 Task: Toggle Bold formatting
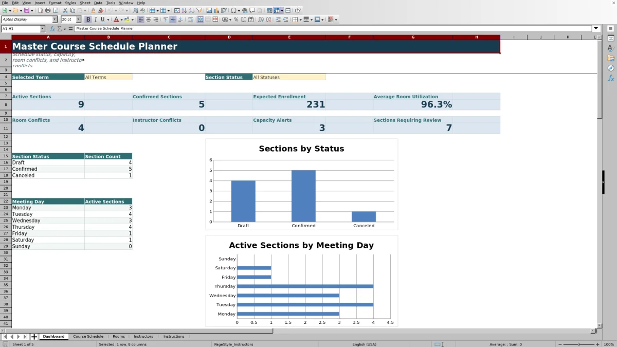(x=88, y=20)
